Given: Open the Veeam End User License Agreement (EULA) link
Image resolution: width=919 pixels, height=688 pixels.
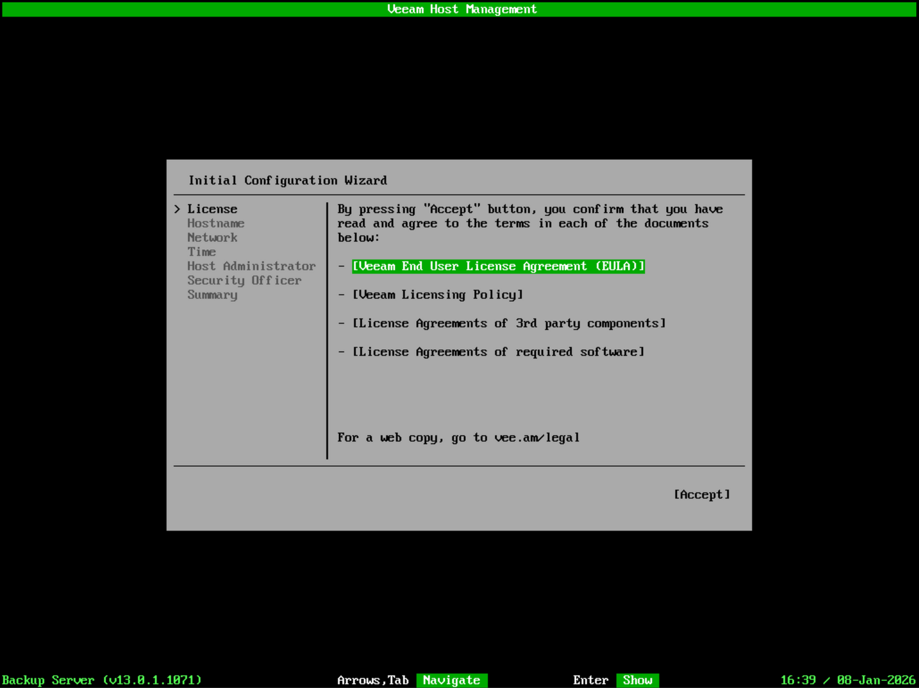Looking at the screenshot, I should pyautogui.click(x=498, y=266).
